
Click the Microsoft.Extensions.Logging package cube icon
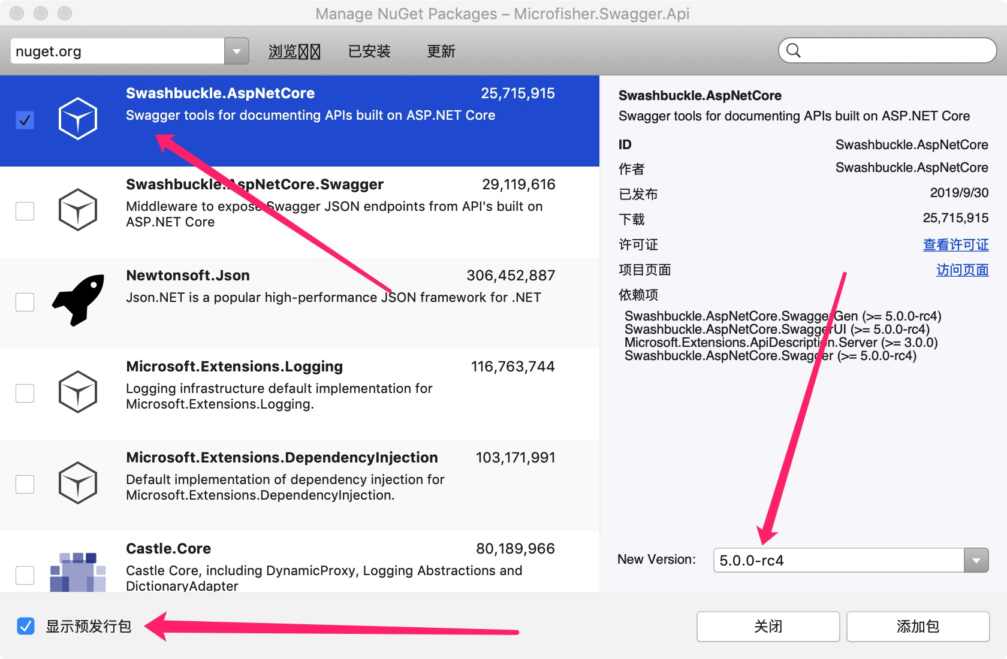point(78,392)
